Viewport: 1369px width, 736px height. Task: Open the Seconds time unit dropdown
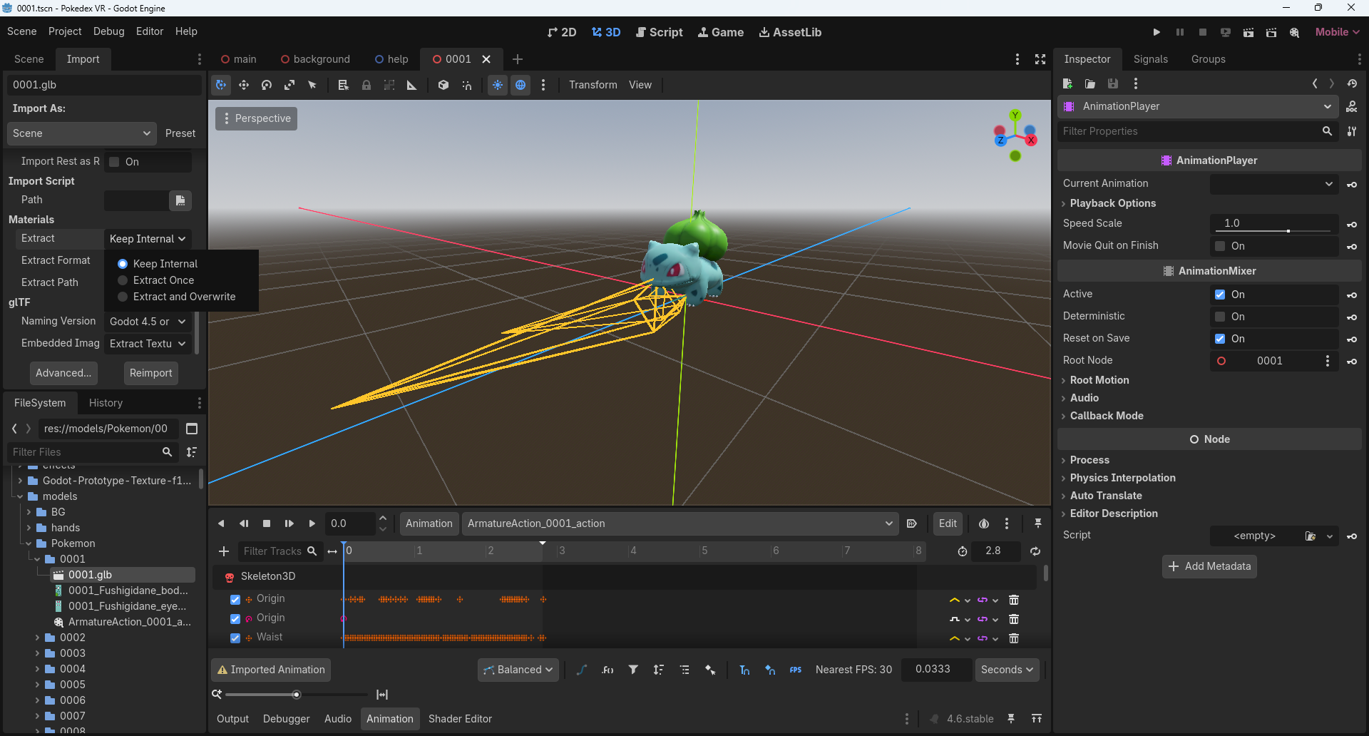point(1007,670)
